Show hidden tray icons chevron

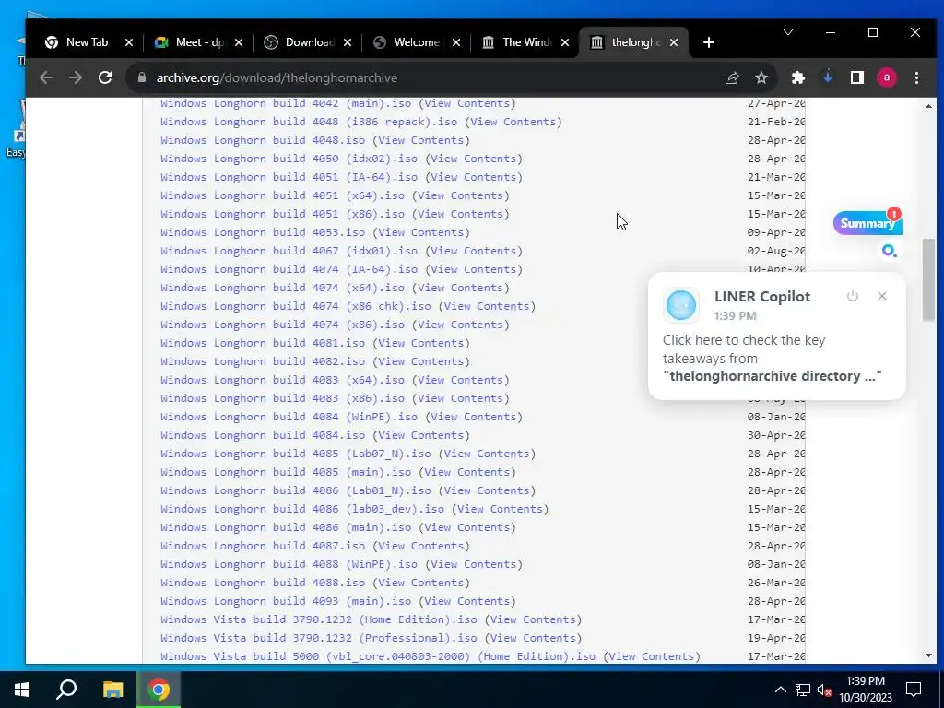[x=780, y=690]
